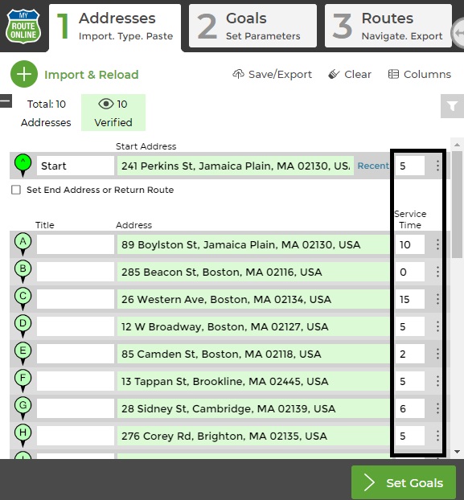Open Save/Export cloud option
Screen dimensions: 464x500
(272, 74)
